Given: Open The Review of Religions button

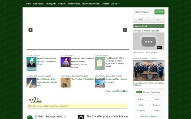Looking at the screenshot, I should point(148,116).
